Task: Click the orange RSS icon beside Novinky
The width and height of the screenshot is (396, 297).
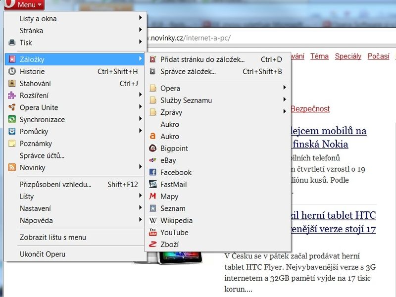Action: [12, 167]
